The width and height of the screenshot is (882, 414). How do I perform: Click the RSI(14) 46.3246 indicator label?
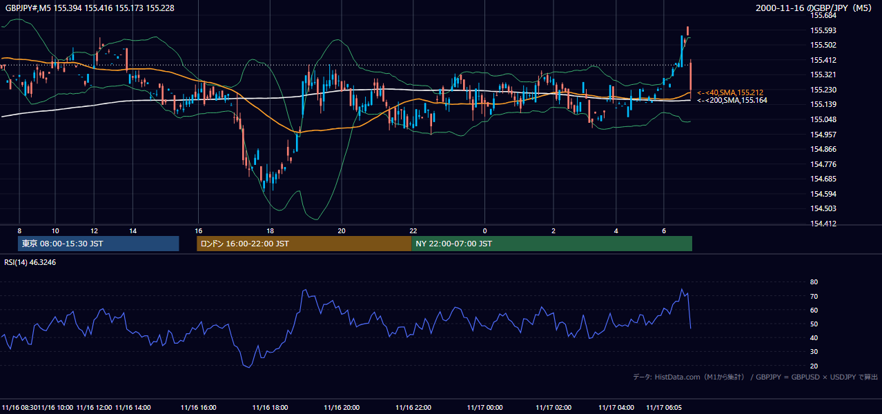30,262
